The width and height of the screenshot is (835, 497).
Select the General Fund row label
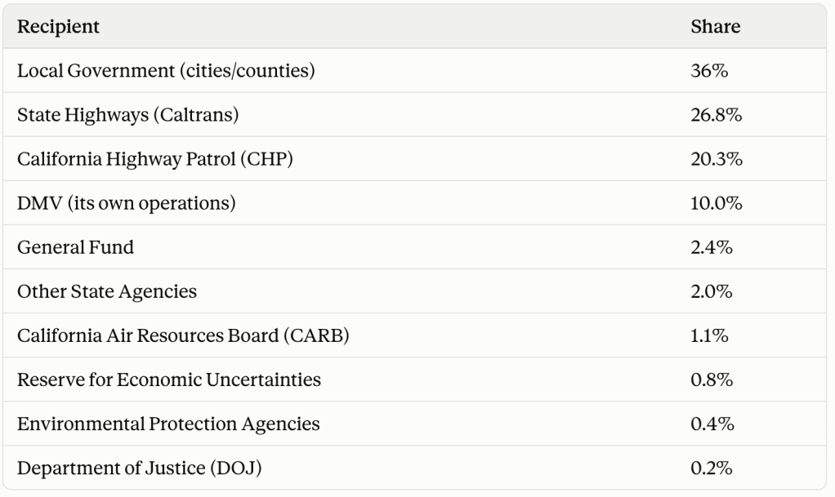[75, 247]
